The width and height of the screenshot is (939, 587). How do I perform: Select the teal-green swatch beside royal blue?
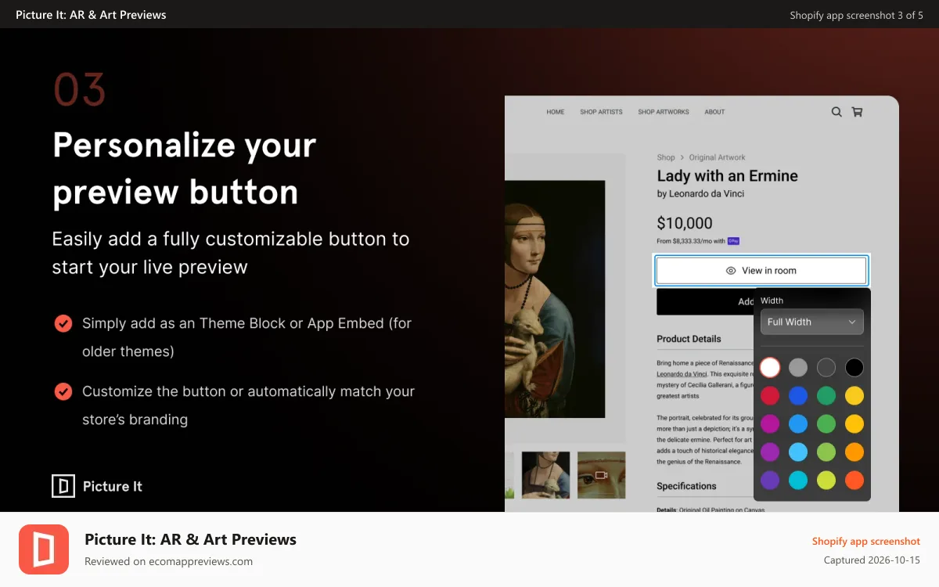(x=826, y=395)
